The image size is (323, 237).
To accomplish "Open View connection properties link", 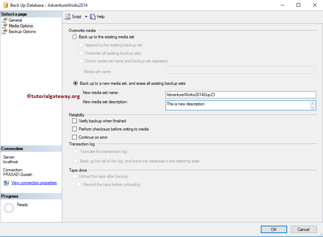I will pyautogui.click(x=34, y=183).
